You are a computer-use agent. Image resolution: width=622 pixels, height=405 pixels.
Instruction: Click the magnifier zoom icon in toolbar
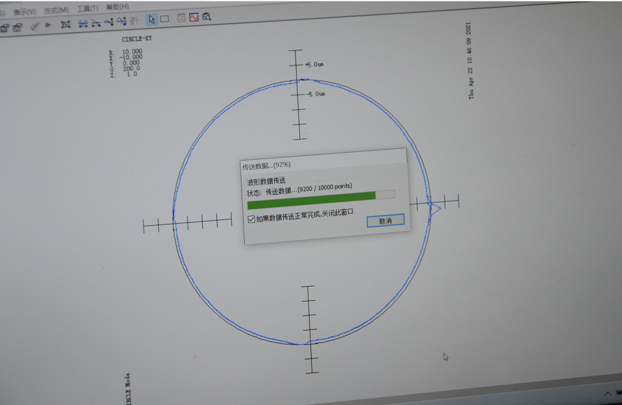[x=207, y=17]
